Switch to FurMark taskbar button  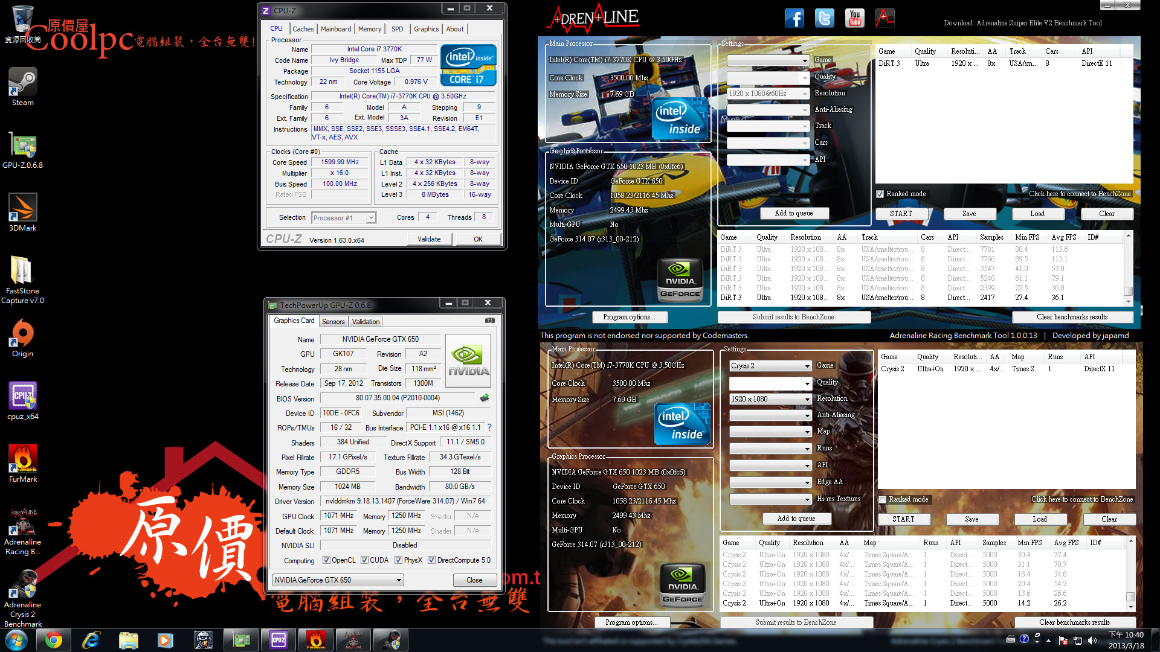coord(315,640)
